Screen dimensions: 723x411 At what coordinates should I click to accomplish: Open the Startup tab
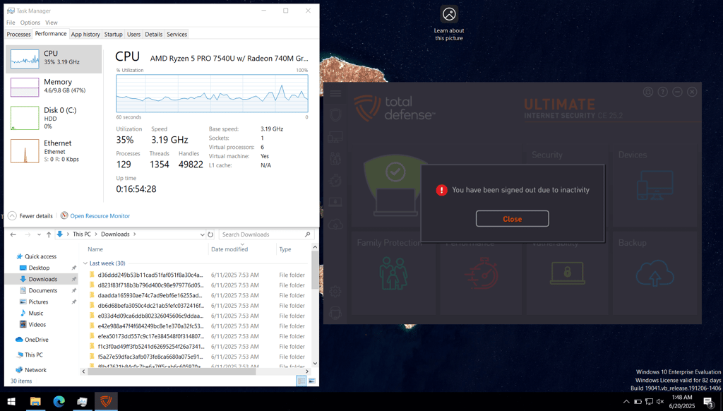tap(114, 34)
